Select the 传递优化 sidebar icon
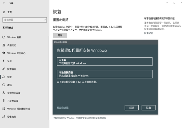Viewport: 185px width, 128px height. click(x=4, y=45)
